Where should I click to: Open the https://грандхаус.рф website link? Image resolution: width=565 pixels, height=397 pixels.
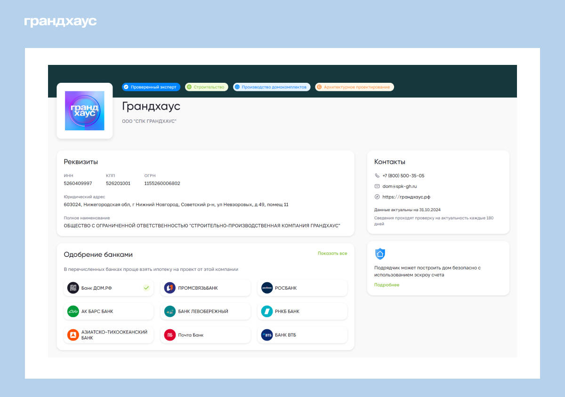(406, 197)
